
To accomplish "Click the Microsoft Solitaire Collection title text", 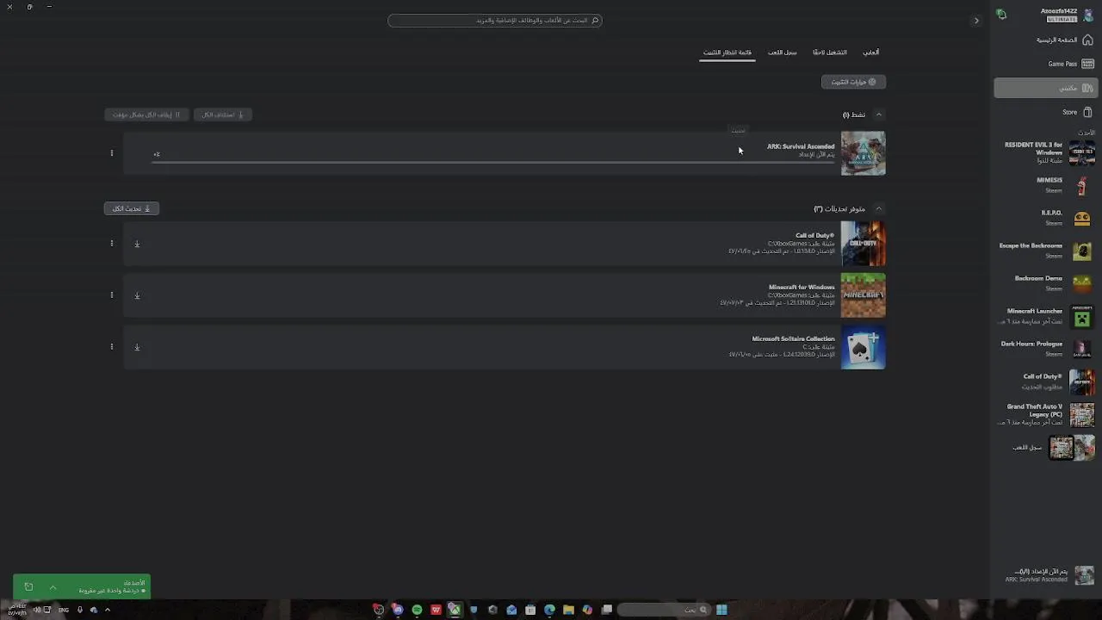I will pos(793,338).
